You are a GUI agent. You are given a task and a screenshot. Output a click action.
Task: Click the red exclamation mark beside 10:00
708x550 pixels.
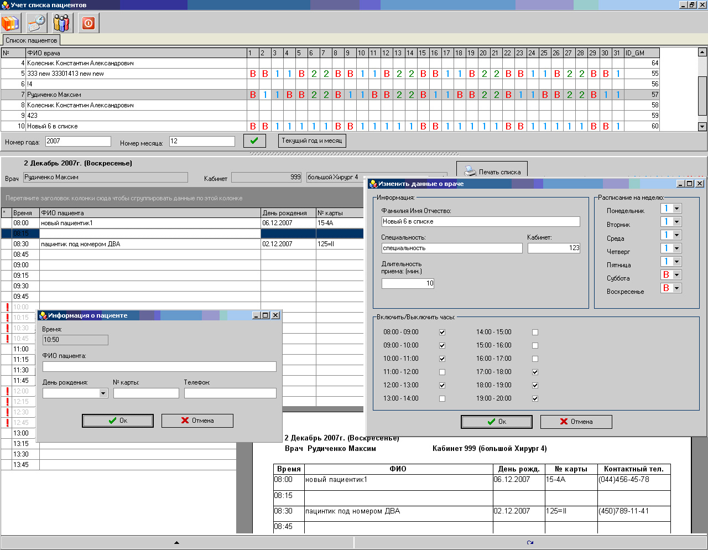(7, 307)
